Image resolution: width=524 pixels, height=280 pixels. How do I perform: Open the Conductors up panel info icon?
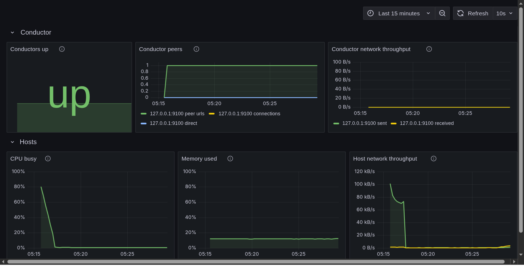[62, 49]
